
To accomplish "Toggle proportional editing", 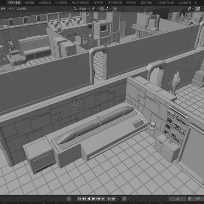I will click(115, 9).
